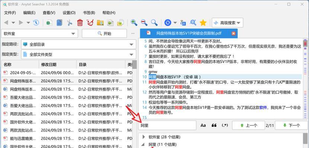
Task: Go forward with the right arrow toolbar icon
Action: point(21,23)
